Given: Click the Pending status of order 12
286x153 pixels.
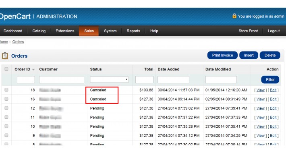Looking at the screenshot, I should click(x=97, y=108).
